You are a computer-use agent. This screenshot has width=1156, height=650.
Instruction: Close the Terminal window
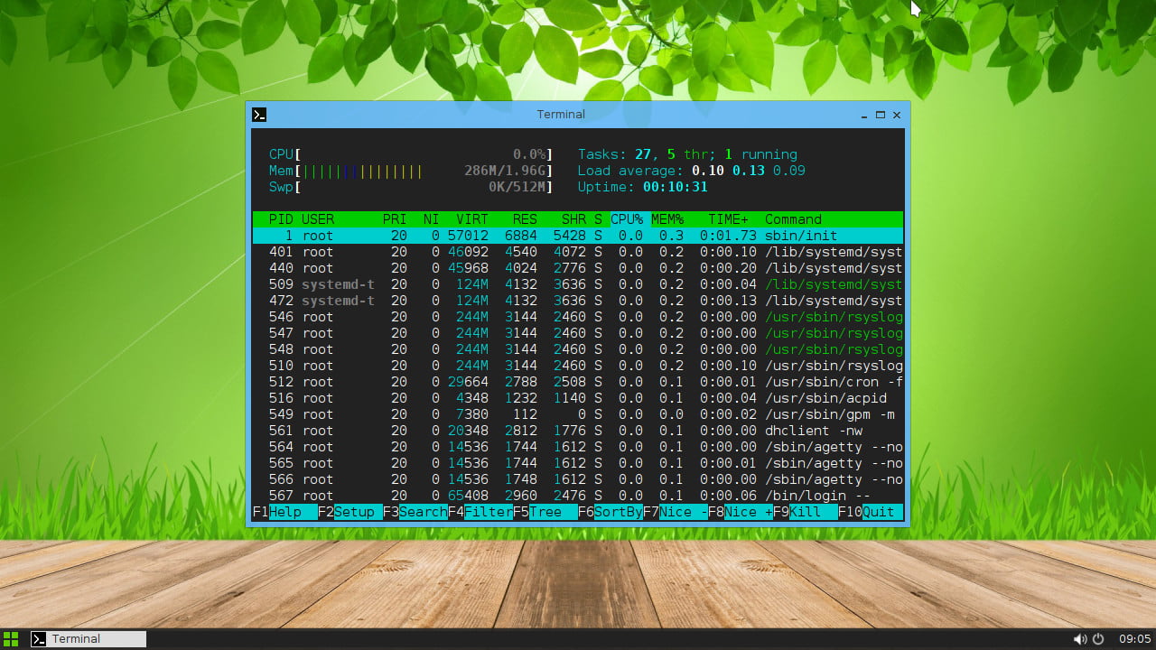(x=897, y=115)
